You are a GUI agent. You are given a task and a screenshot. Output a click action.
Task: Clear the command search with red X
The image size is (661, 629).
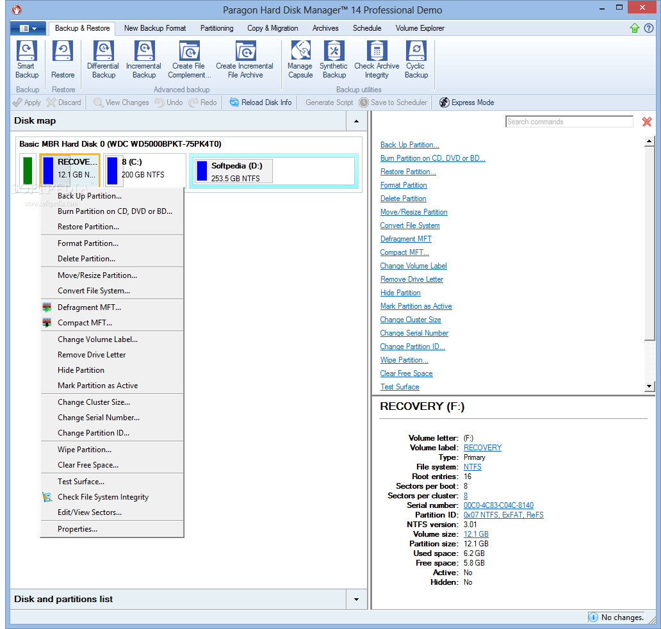coord(647,122)
